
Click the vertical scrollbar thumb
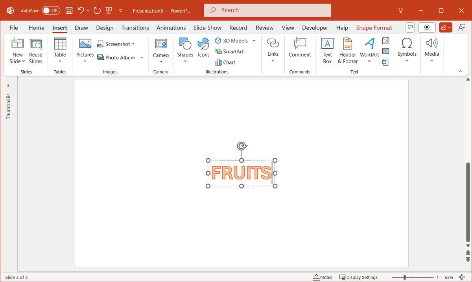468,202
